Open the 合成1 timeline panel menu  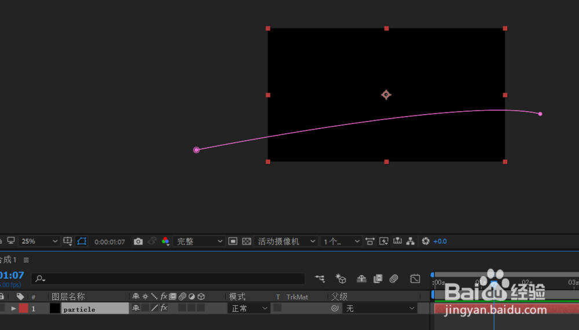point(26,260)
